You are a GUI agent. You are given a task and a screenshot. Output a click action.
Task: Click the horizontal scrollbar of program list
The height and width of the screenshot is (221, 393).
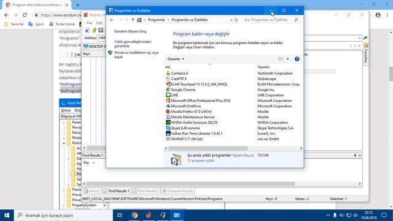(208, 149)
